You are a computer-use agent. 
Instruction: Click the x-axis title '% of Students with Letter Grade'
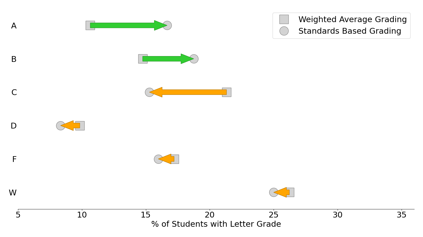tap(216, 224)
